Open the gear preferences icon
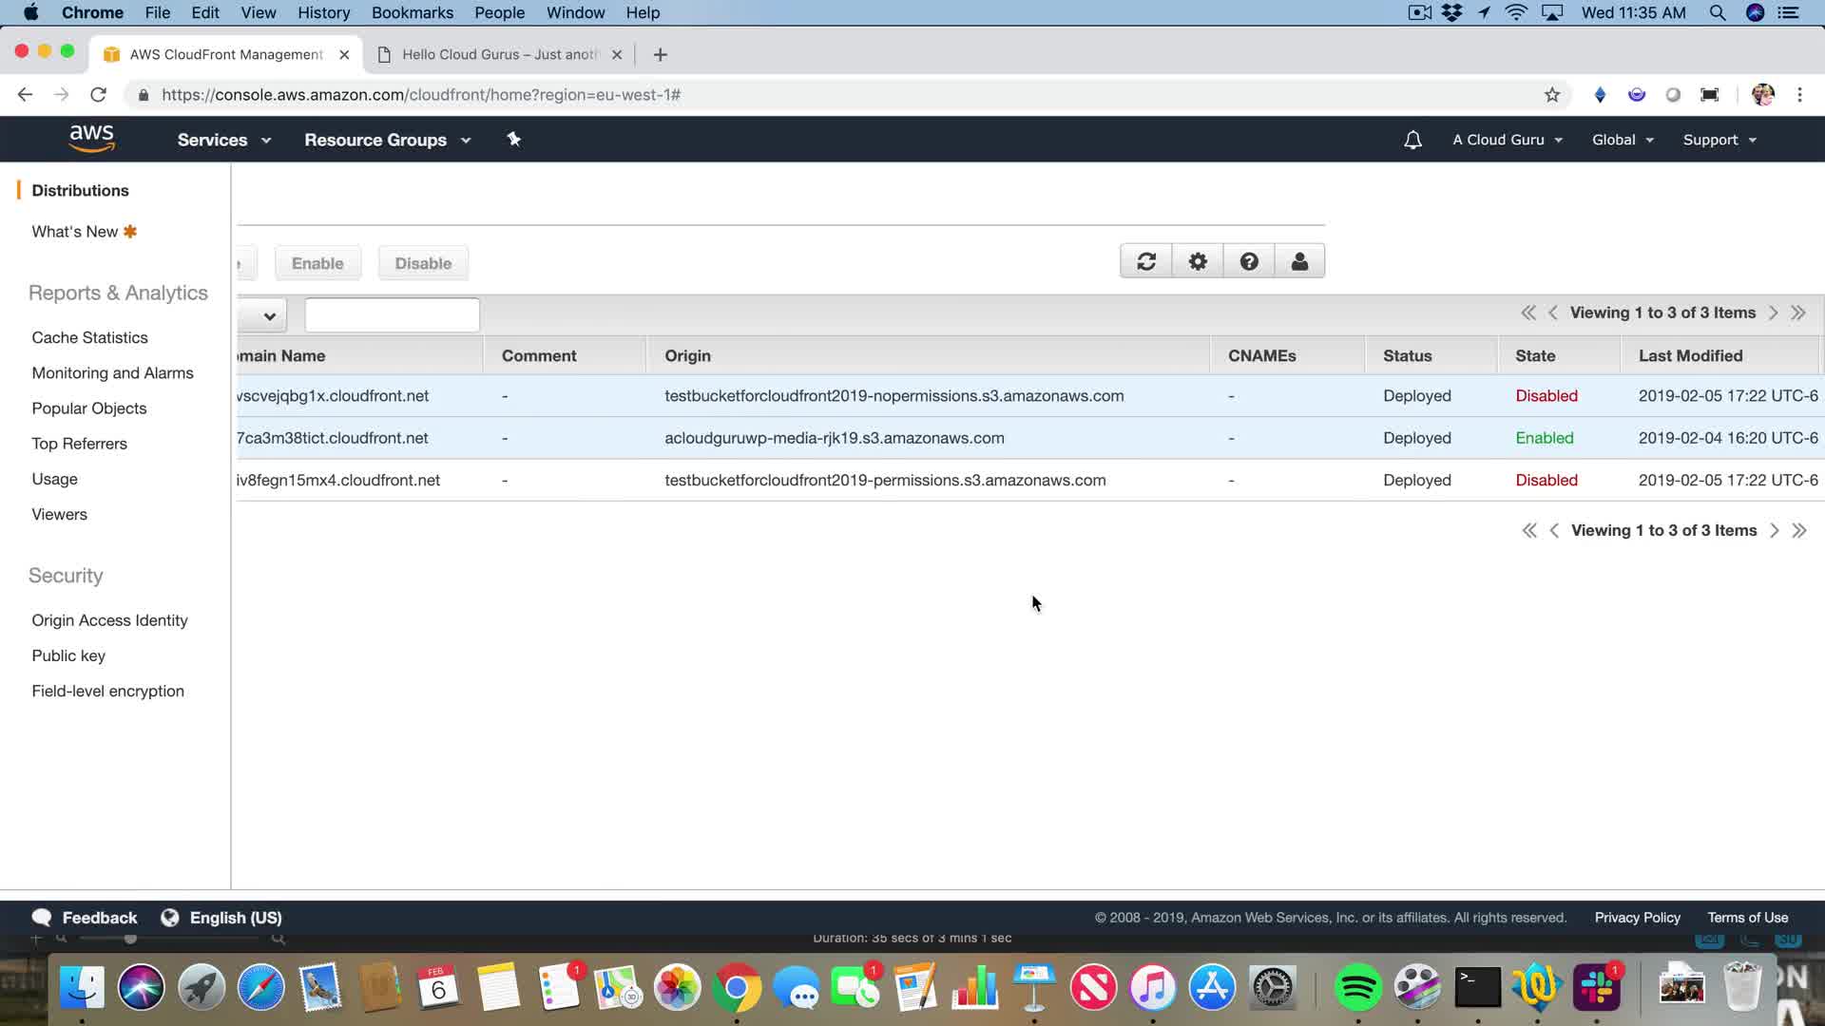Viewport: 1825px width, 1026px height. click(1198, 261)
